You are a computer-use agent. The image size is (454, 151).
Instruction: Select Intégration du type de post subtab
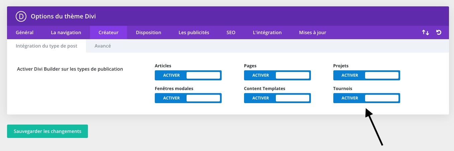[46, 46]
